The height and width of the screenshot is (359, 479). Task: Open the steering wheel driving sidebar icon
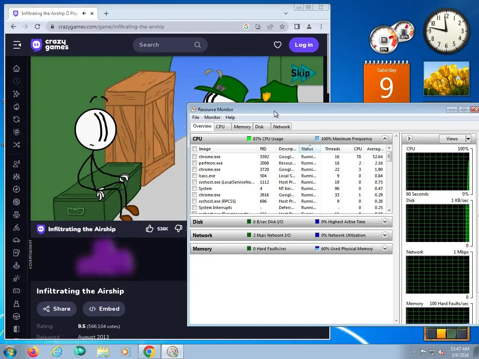point(16,316)
